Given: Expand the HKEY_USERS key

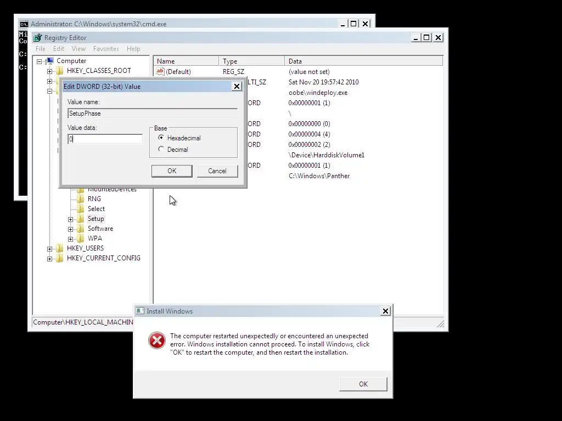Looking at the screenshot, I should point(49,249).
